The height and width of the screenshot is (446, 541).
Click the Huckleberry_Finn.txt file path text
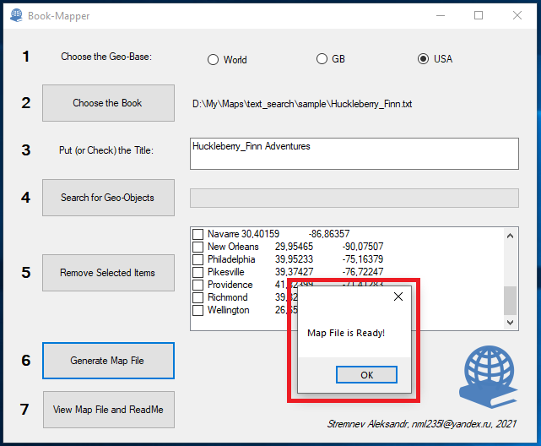[302, 104]
